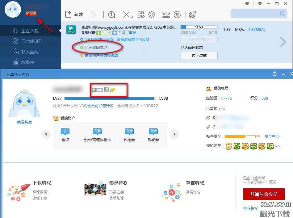
Task: Open the skin shirt icon in title bar
Action: point(247,4)
